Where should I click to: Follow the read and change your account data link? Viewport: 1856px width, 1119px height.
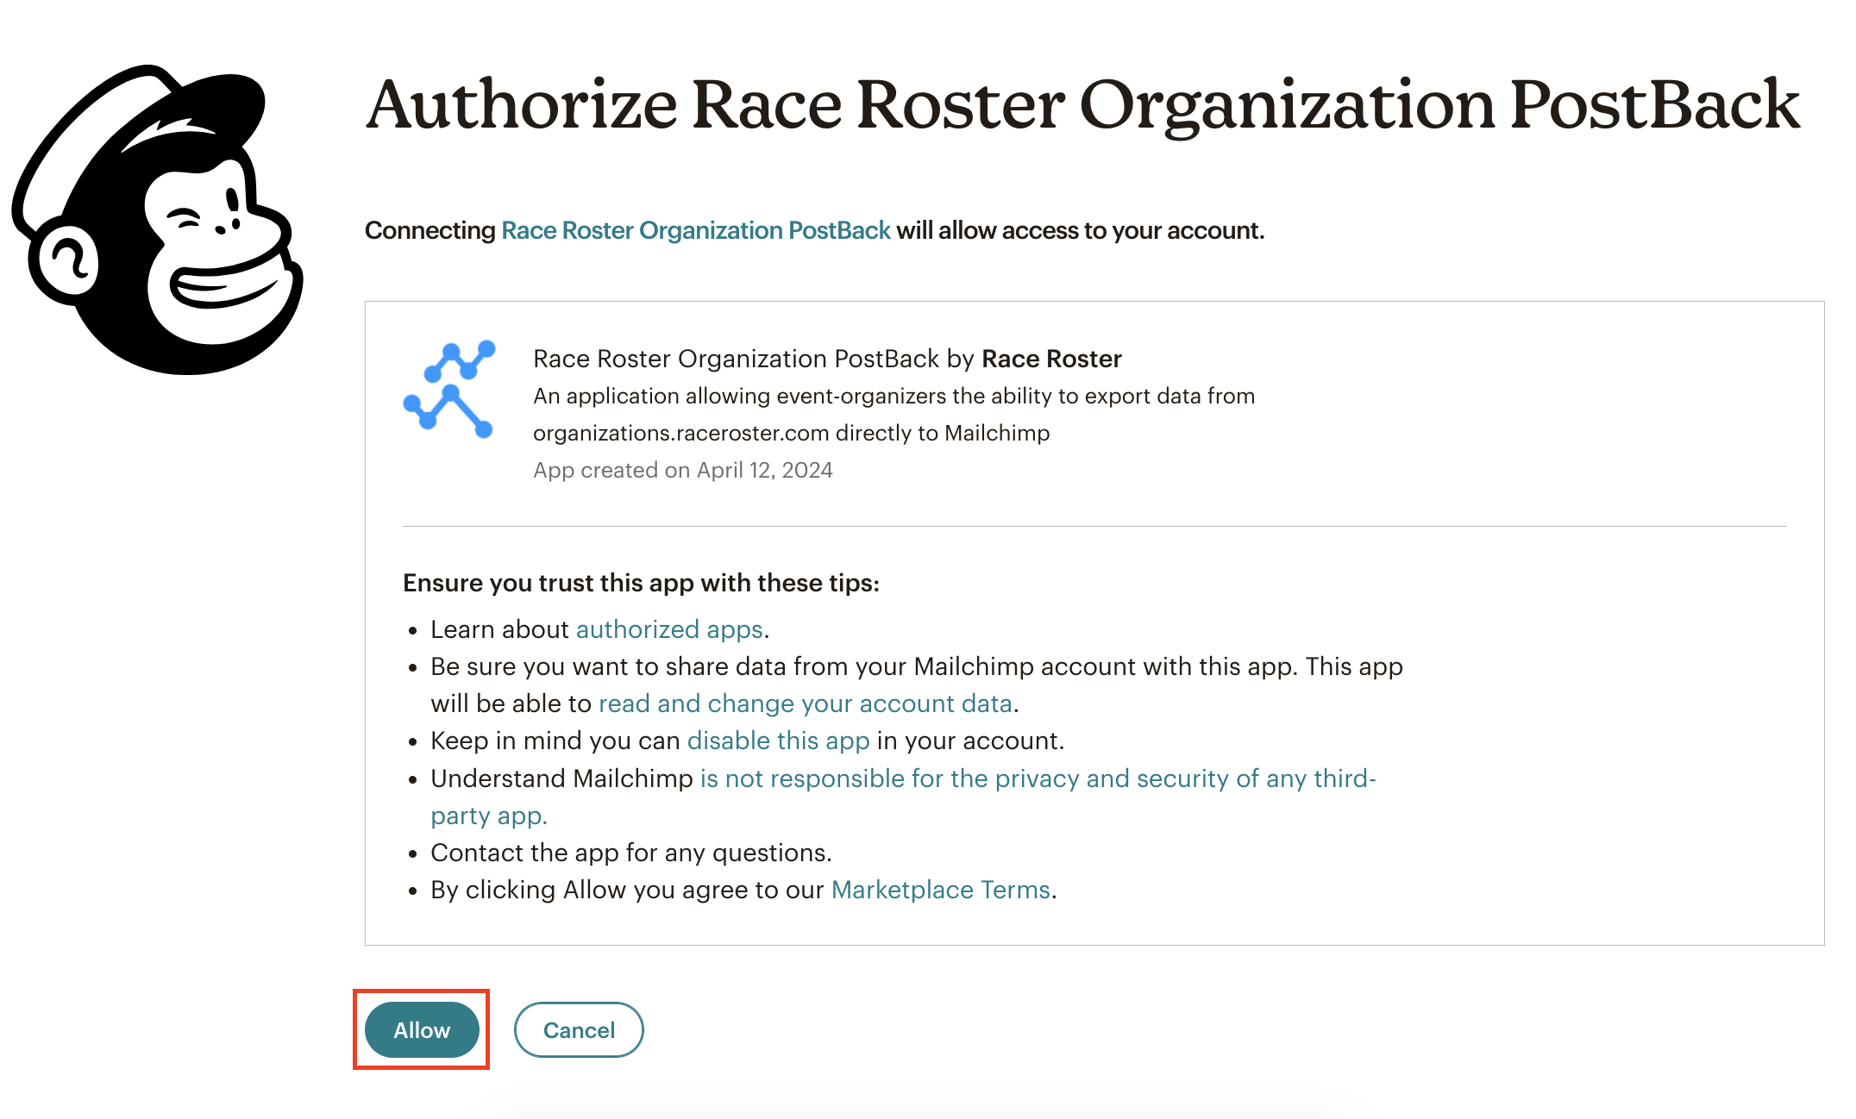pyautogui.click(x=805, y=703)
